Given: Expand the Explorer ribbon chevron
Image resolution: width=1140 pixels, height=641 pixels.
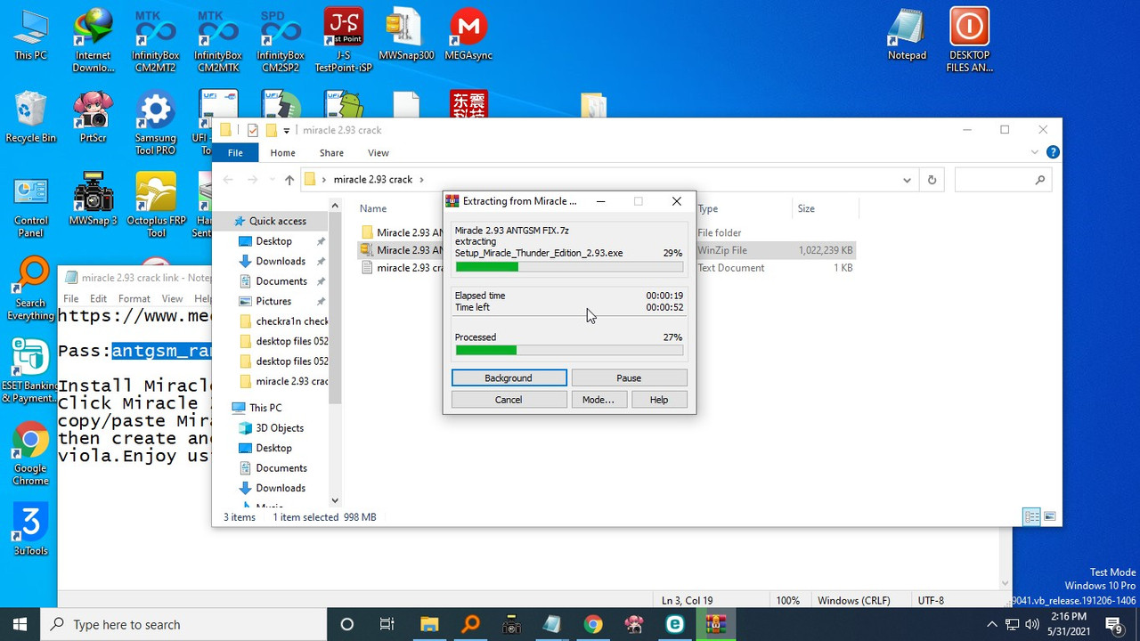Looking at the screenshot, I should click(x=1034, y=153).
